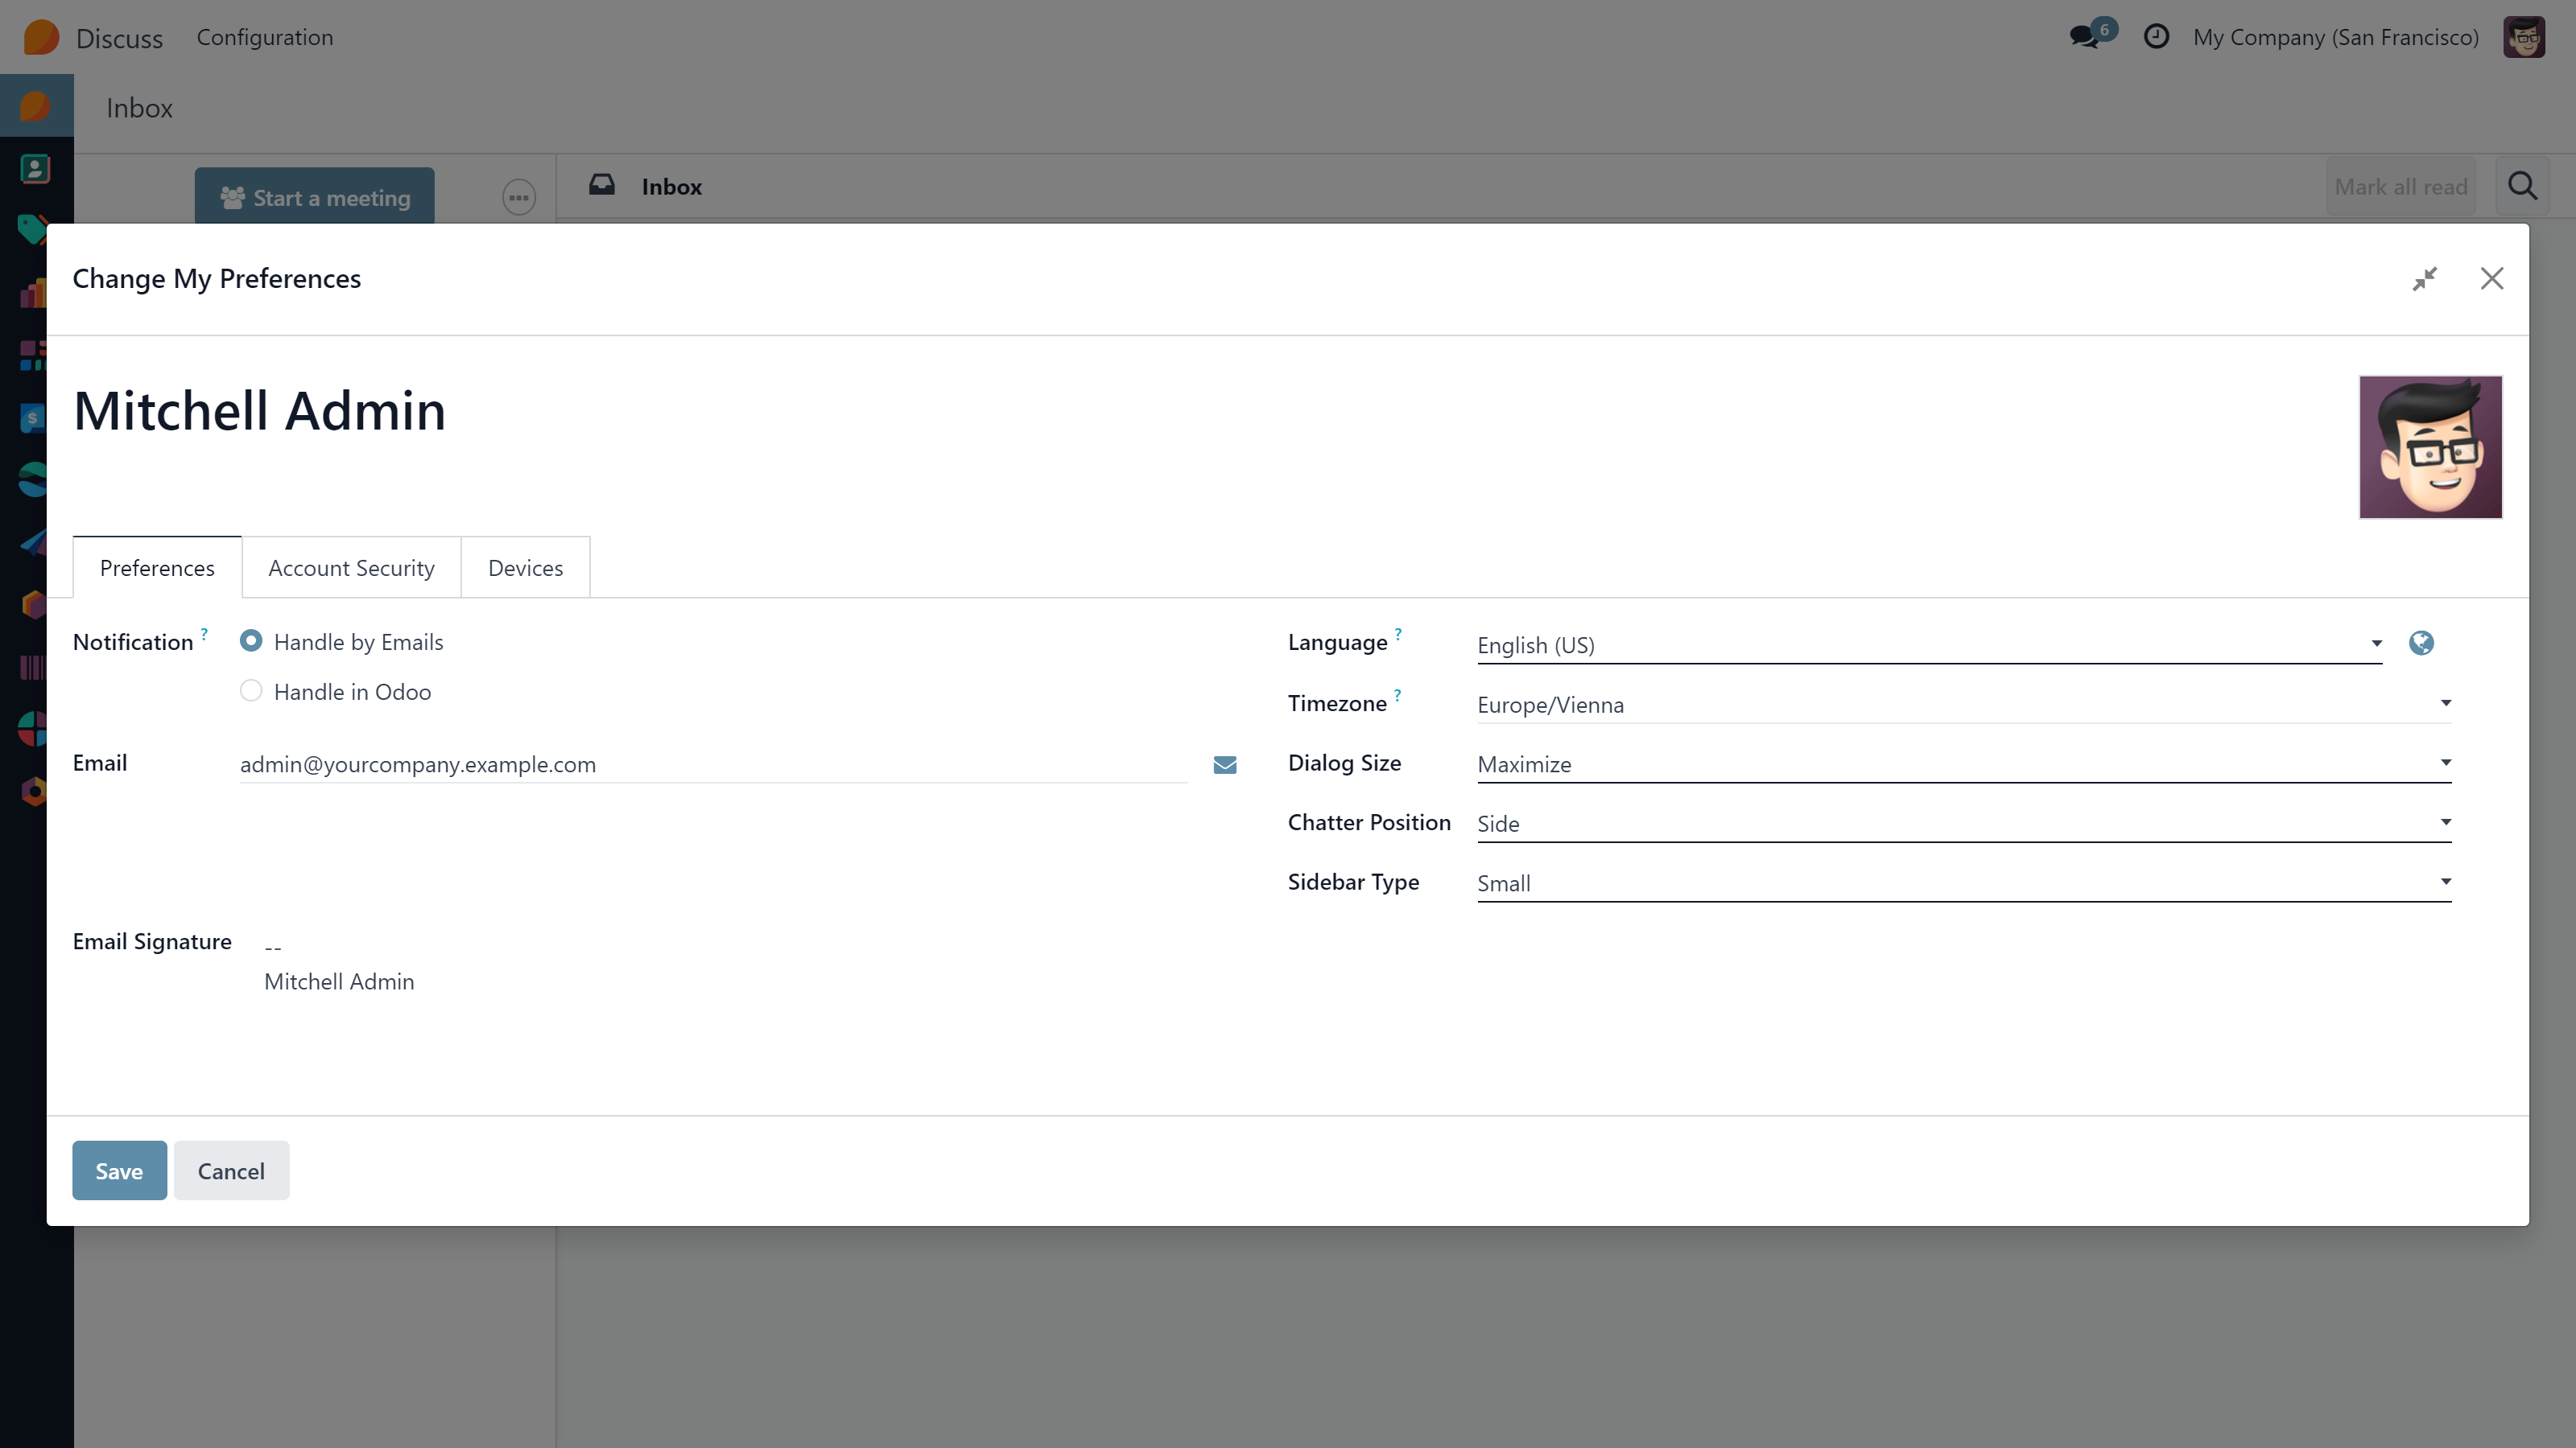Screen dimensions: 2576x1448
Task: Switch to the Devices tab
Action: pos(525,568)
